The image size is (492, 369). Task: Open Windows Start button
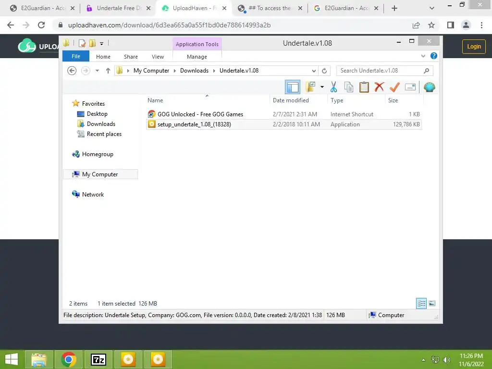12,359
